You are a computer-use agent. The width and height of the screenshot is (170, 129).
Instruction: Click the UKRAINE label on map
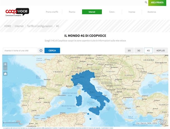(149, 60)
